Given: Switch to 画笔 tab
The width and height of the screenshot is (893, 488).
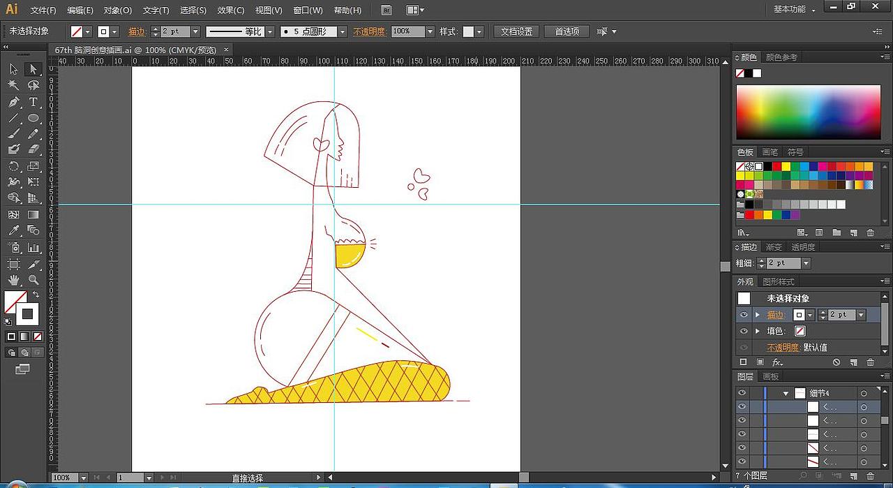Looking at the screenshot, I should (770, 151).
